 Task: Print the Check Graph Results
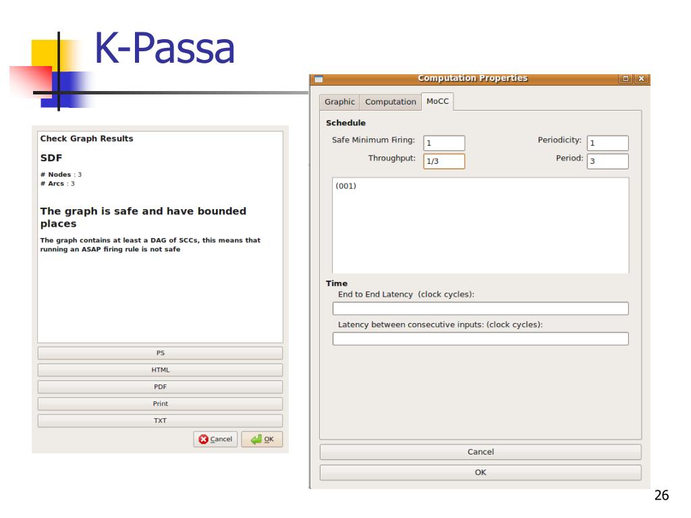pos(161,404)
